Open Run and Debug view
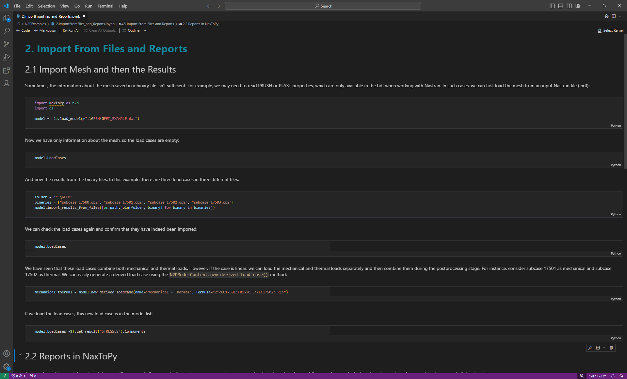 [7, 57]
